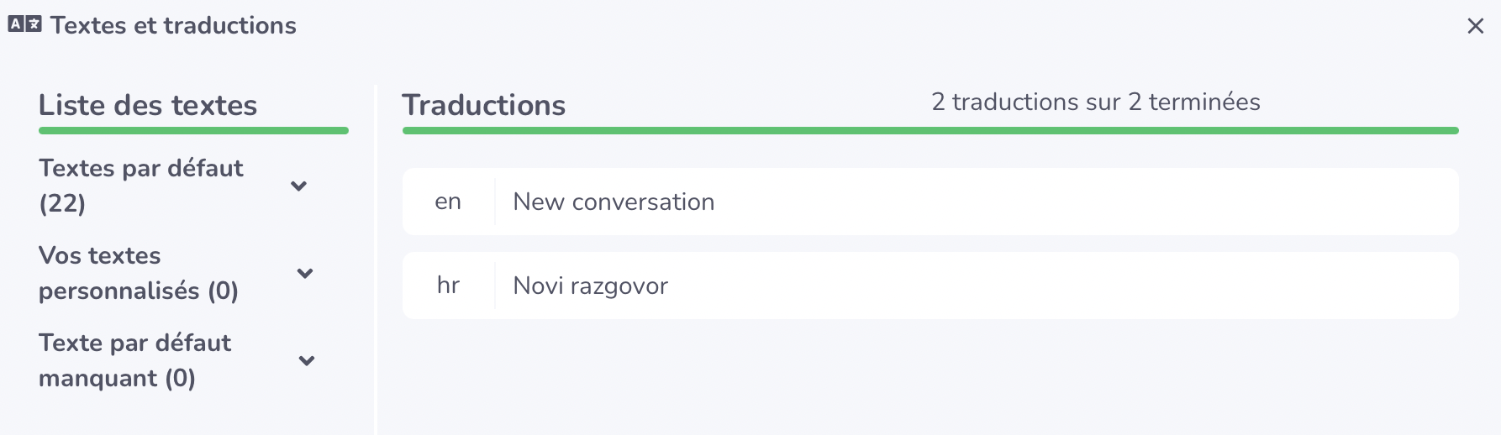Click the Liste des textes heading
1501x435 pixels.
click(148, 105)
